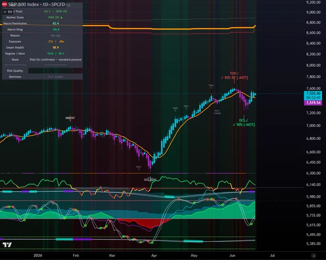The width and height of the screenshot is (326, 260).
Task: Click the Mar label on the time axis
Action: (112, 255)
